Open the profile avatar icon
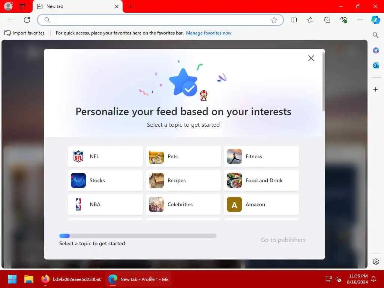 [x=8, y=6]
